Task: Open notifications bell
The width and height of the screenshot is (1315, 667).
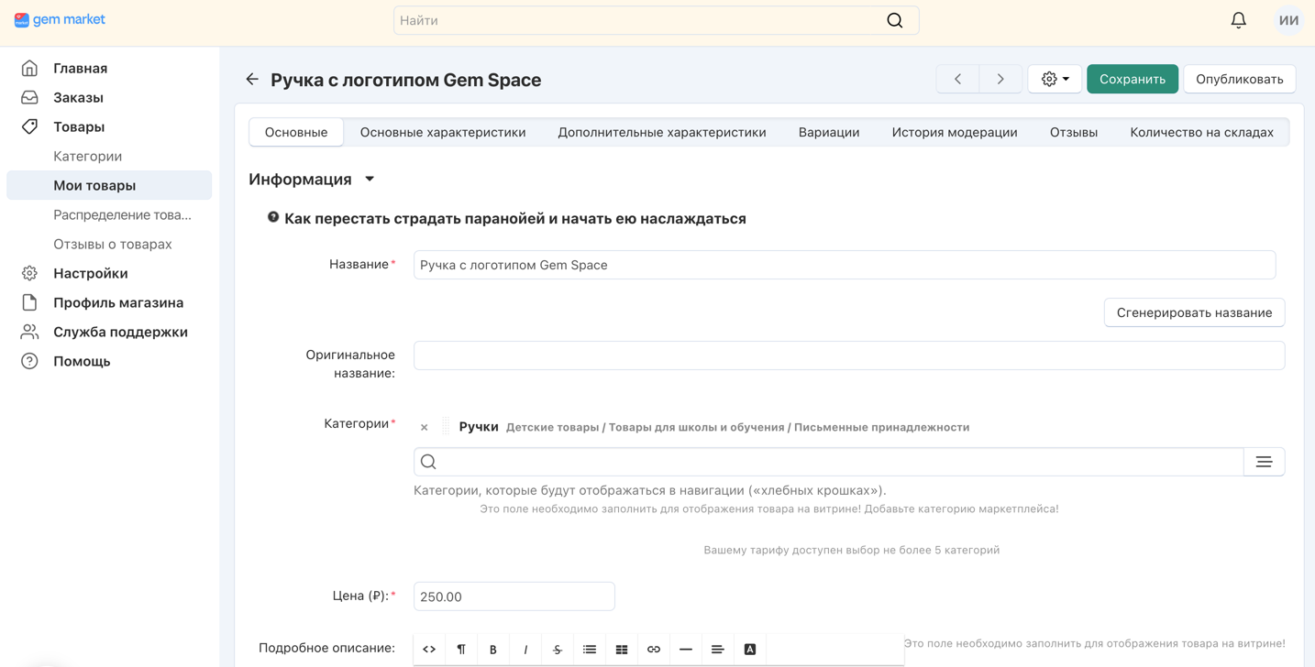Action: coord(1238,19)
